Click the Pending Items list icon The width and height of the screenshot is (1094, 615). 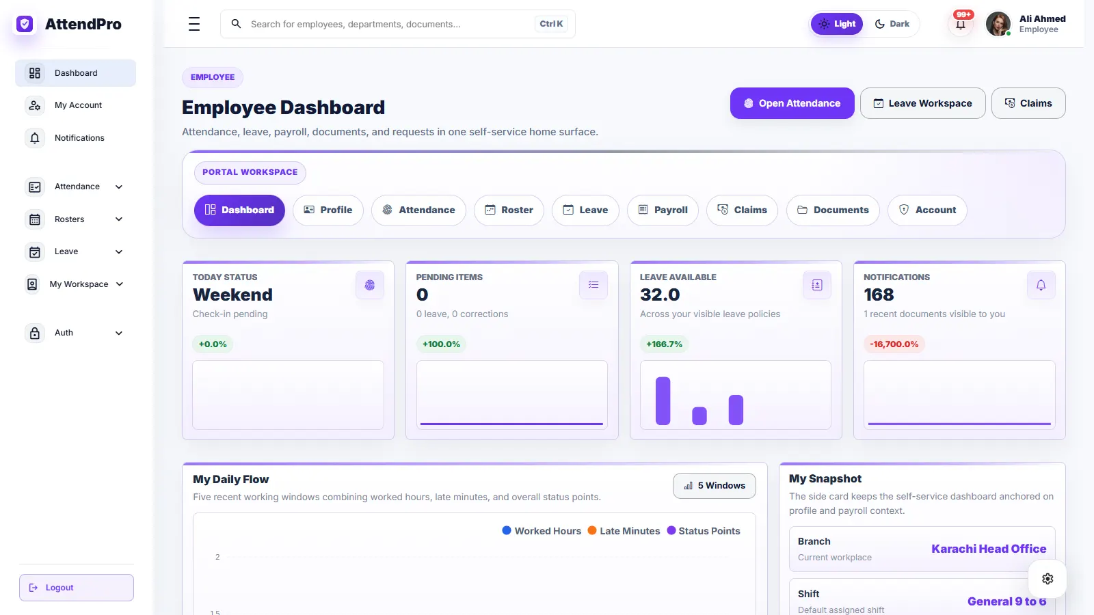(593, 285)
